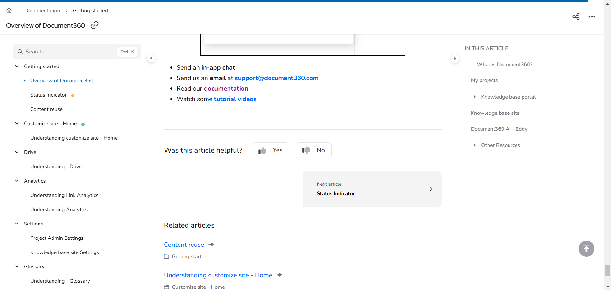Open Understanding - Glossary article
Viewport: 611px width, 290px height.
[60, 281]
